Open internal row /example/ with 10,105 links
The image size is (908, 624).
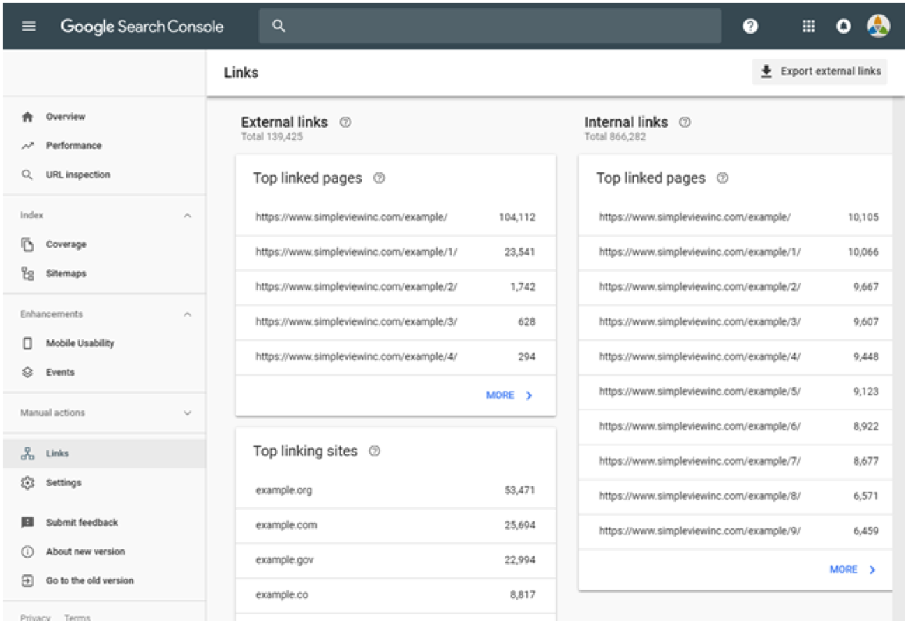(x=736, y=217)
